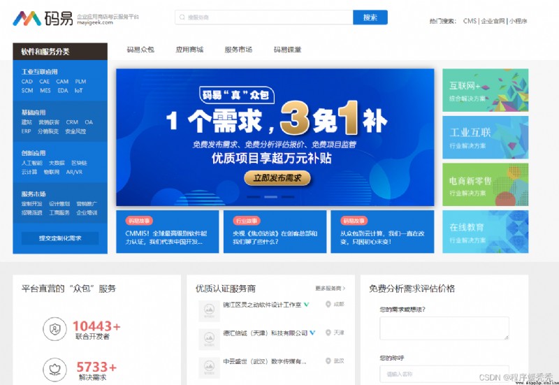The width and height of the screenshot is (559, 385).
Task: Open placeholder logo of 锦江区灵之动软件设计工作室
Action: (x=209, y=310)
